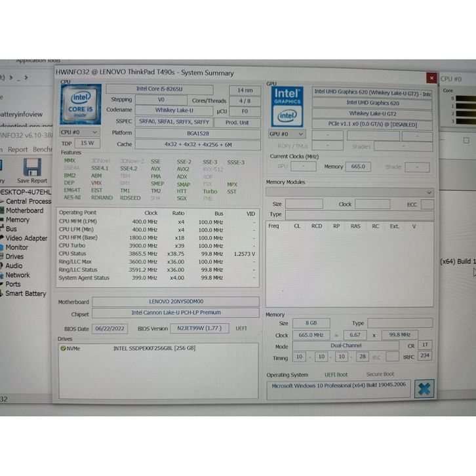Image resolution: width=476 pixels, height=476 pixels.
Task: Click the CPU Status row
Action: click(x=157, y=254)
